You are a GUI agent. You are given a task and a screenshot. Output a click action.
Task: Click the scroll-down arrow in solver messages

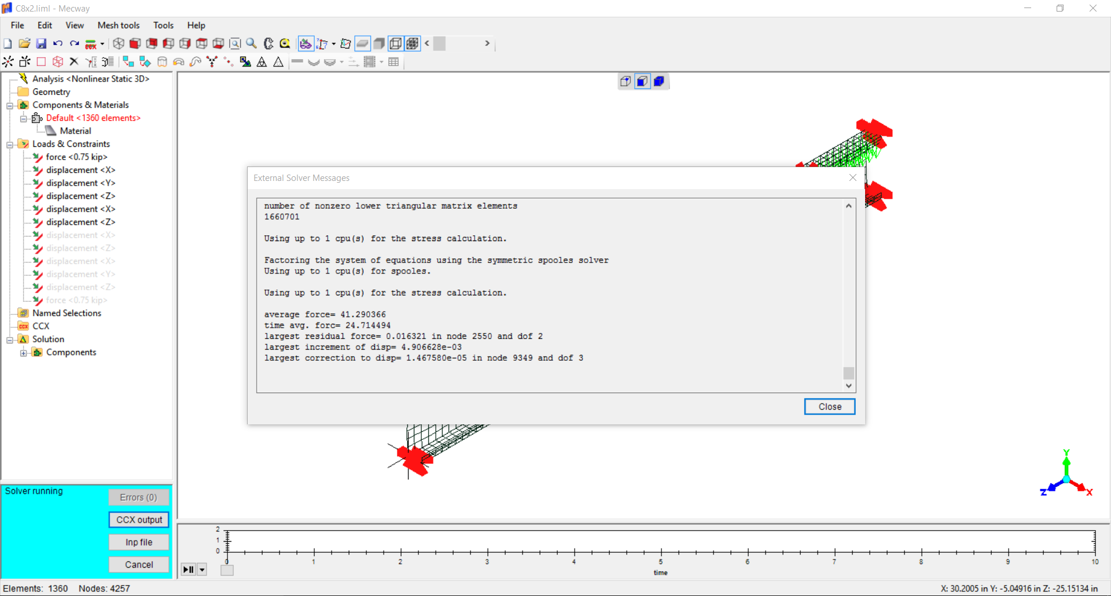[x=849, y=386]
